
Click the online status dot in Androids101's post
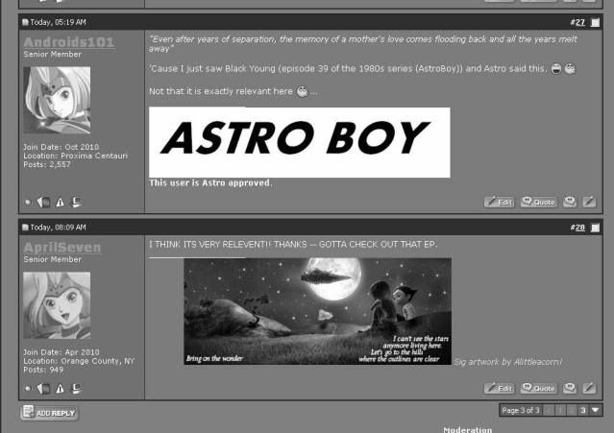[x=28, y=203]
